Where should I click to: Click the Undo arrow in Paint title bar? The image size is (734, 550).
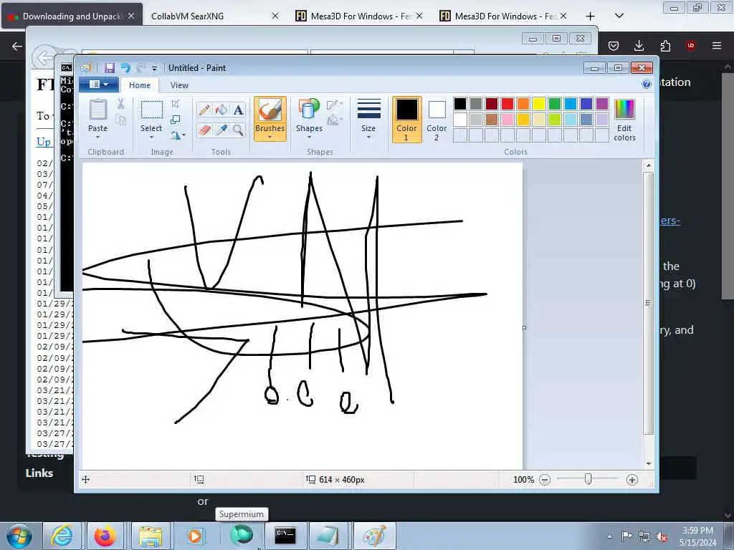click(x=125, y=68)
